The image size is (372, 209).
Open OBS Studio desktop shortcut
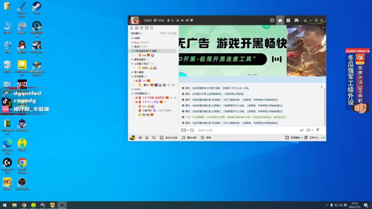point(22,184)
